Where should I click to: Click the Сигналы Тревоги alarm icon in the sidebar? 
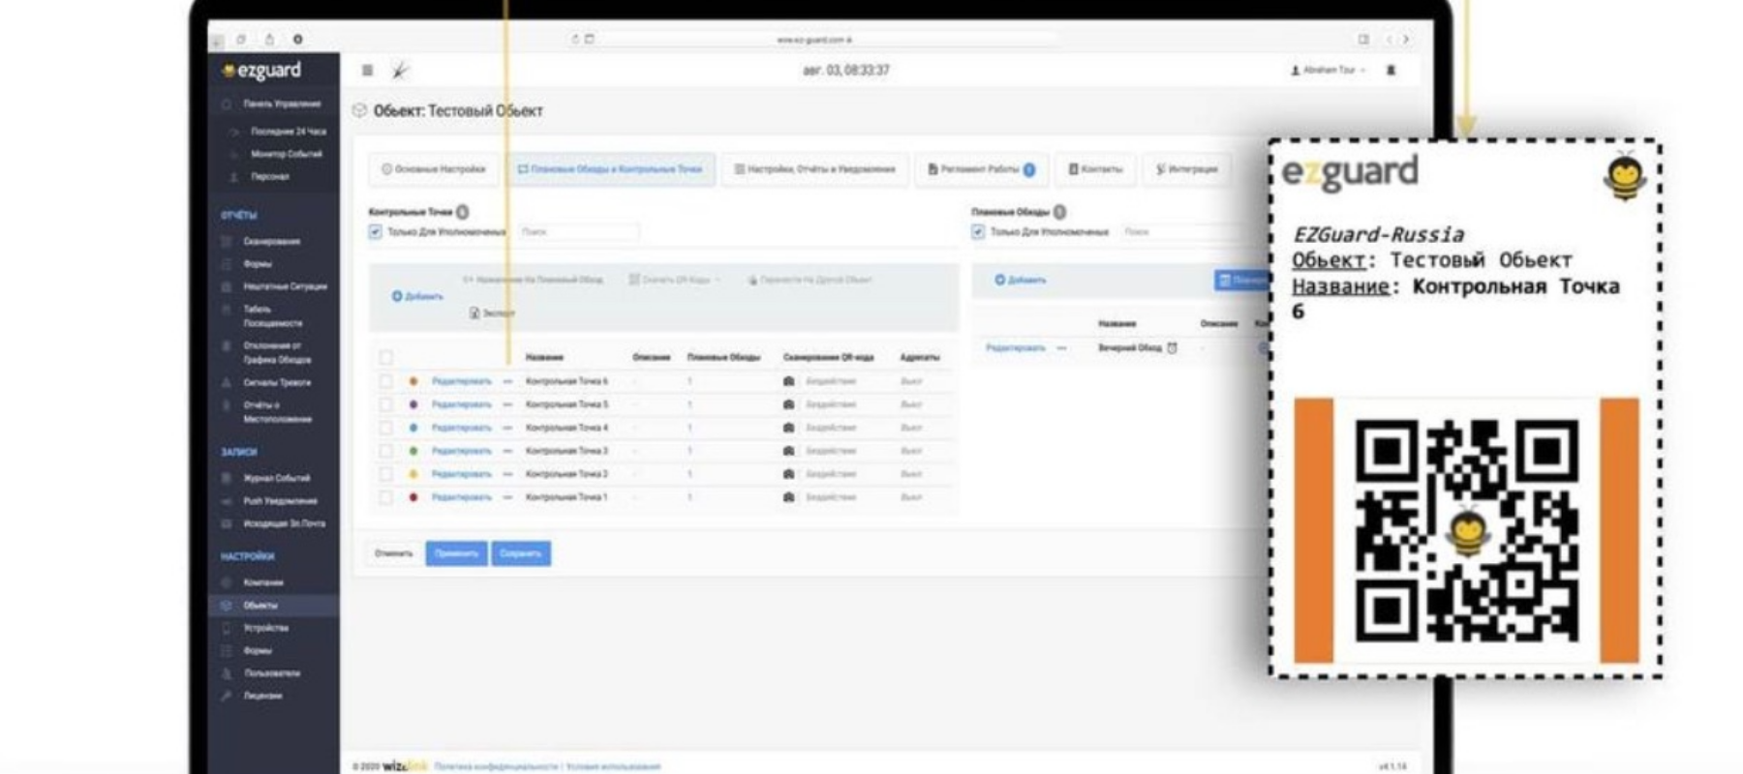point(227,383)
